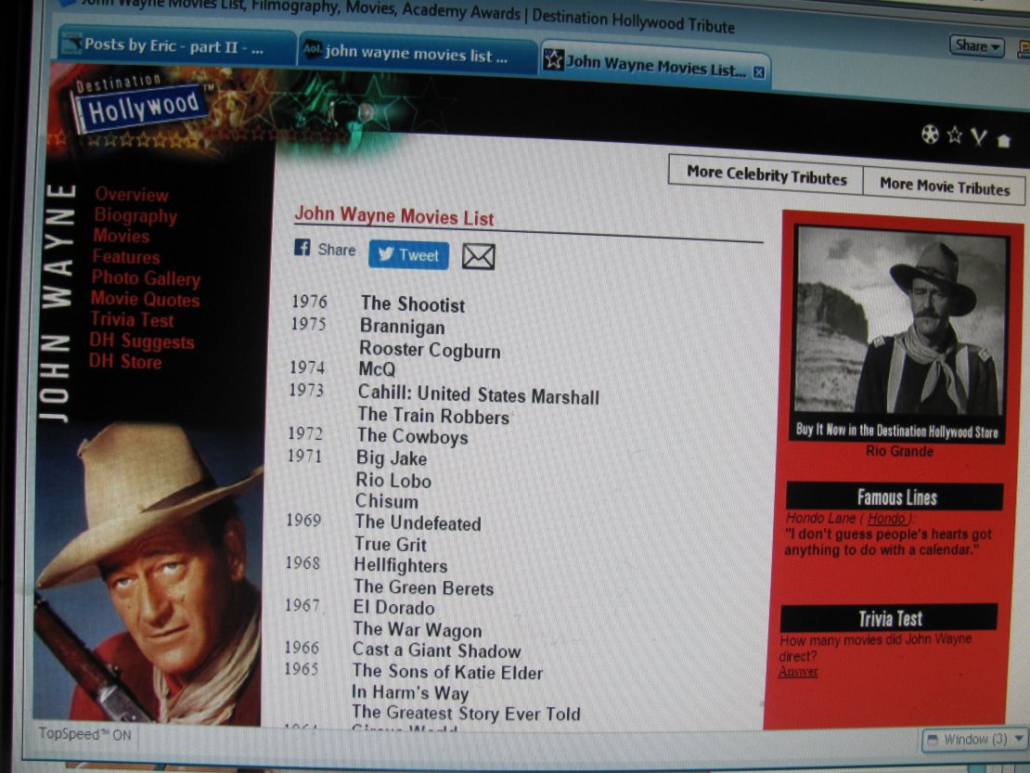Reveal the trivia Answer link
The image size is (1030, 773).
tap(798, 671)
